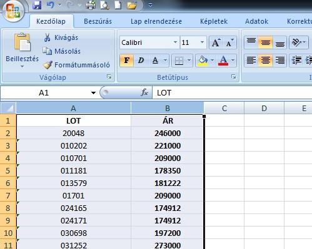Select column A header
This screenshot has width=312, height=249.
coord(74,108)
